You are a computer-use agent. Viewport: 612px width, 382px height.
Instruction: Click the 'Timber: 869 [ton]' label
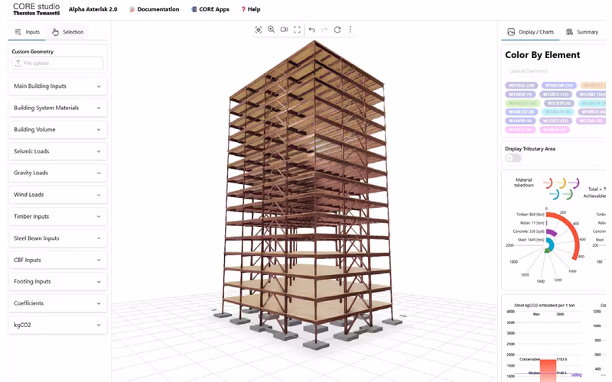point(530,215)
